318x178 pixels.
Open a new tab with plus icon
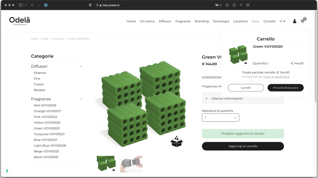pos(241,5)
